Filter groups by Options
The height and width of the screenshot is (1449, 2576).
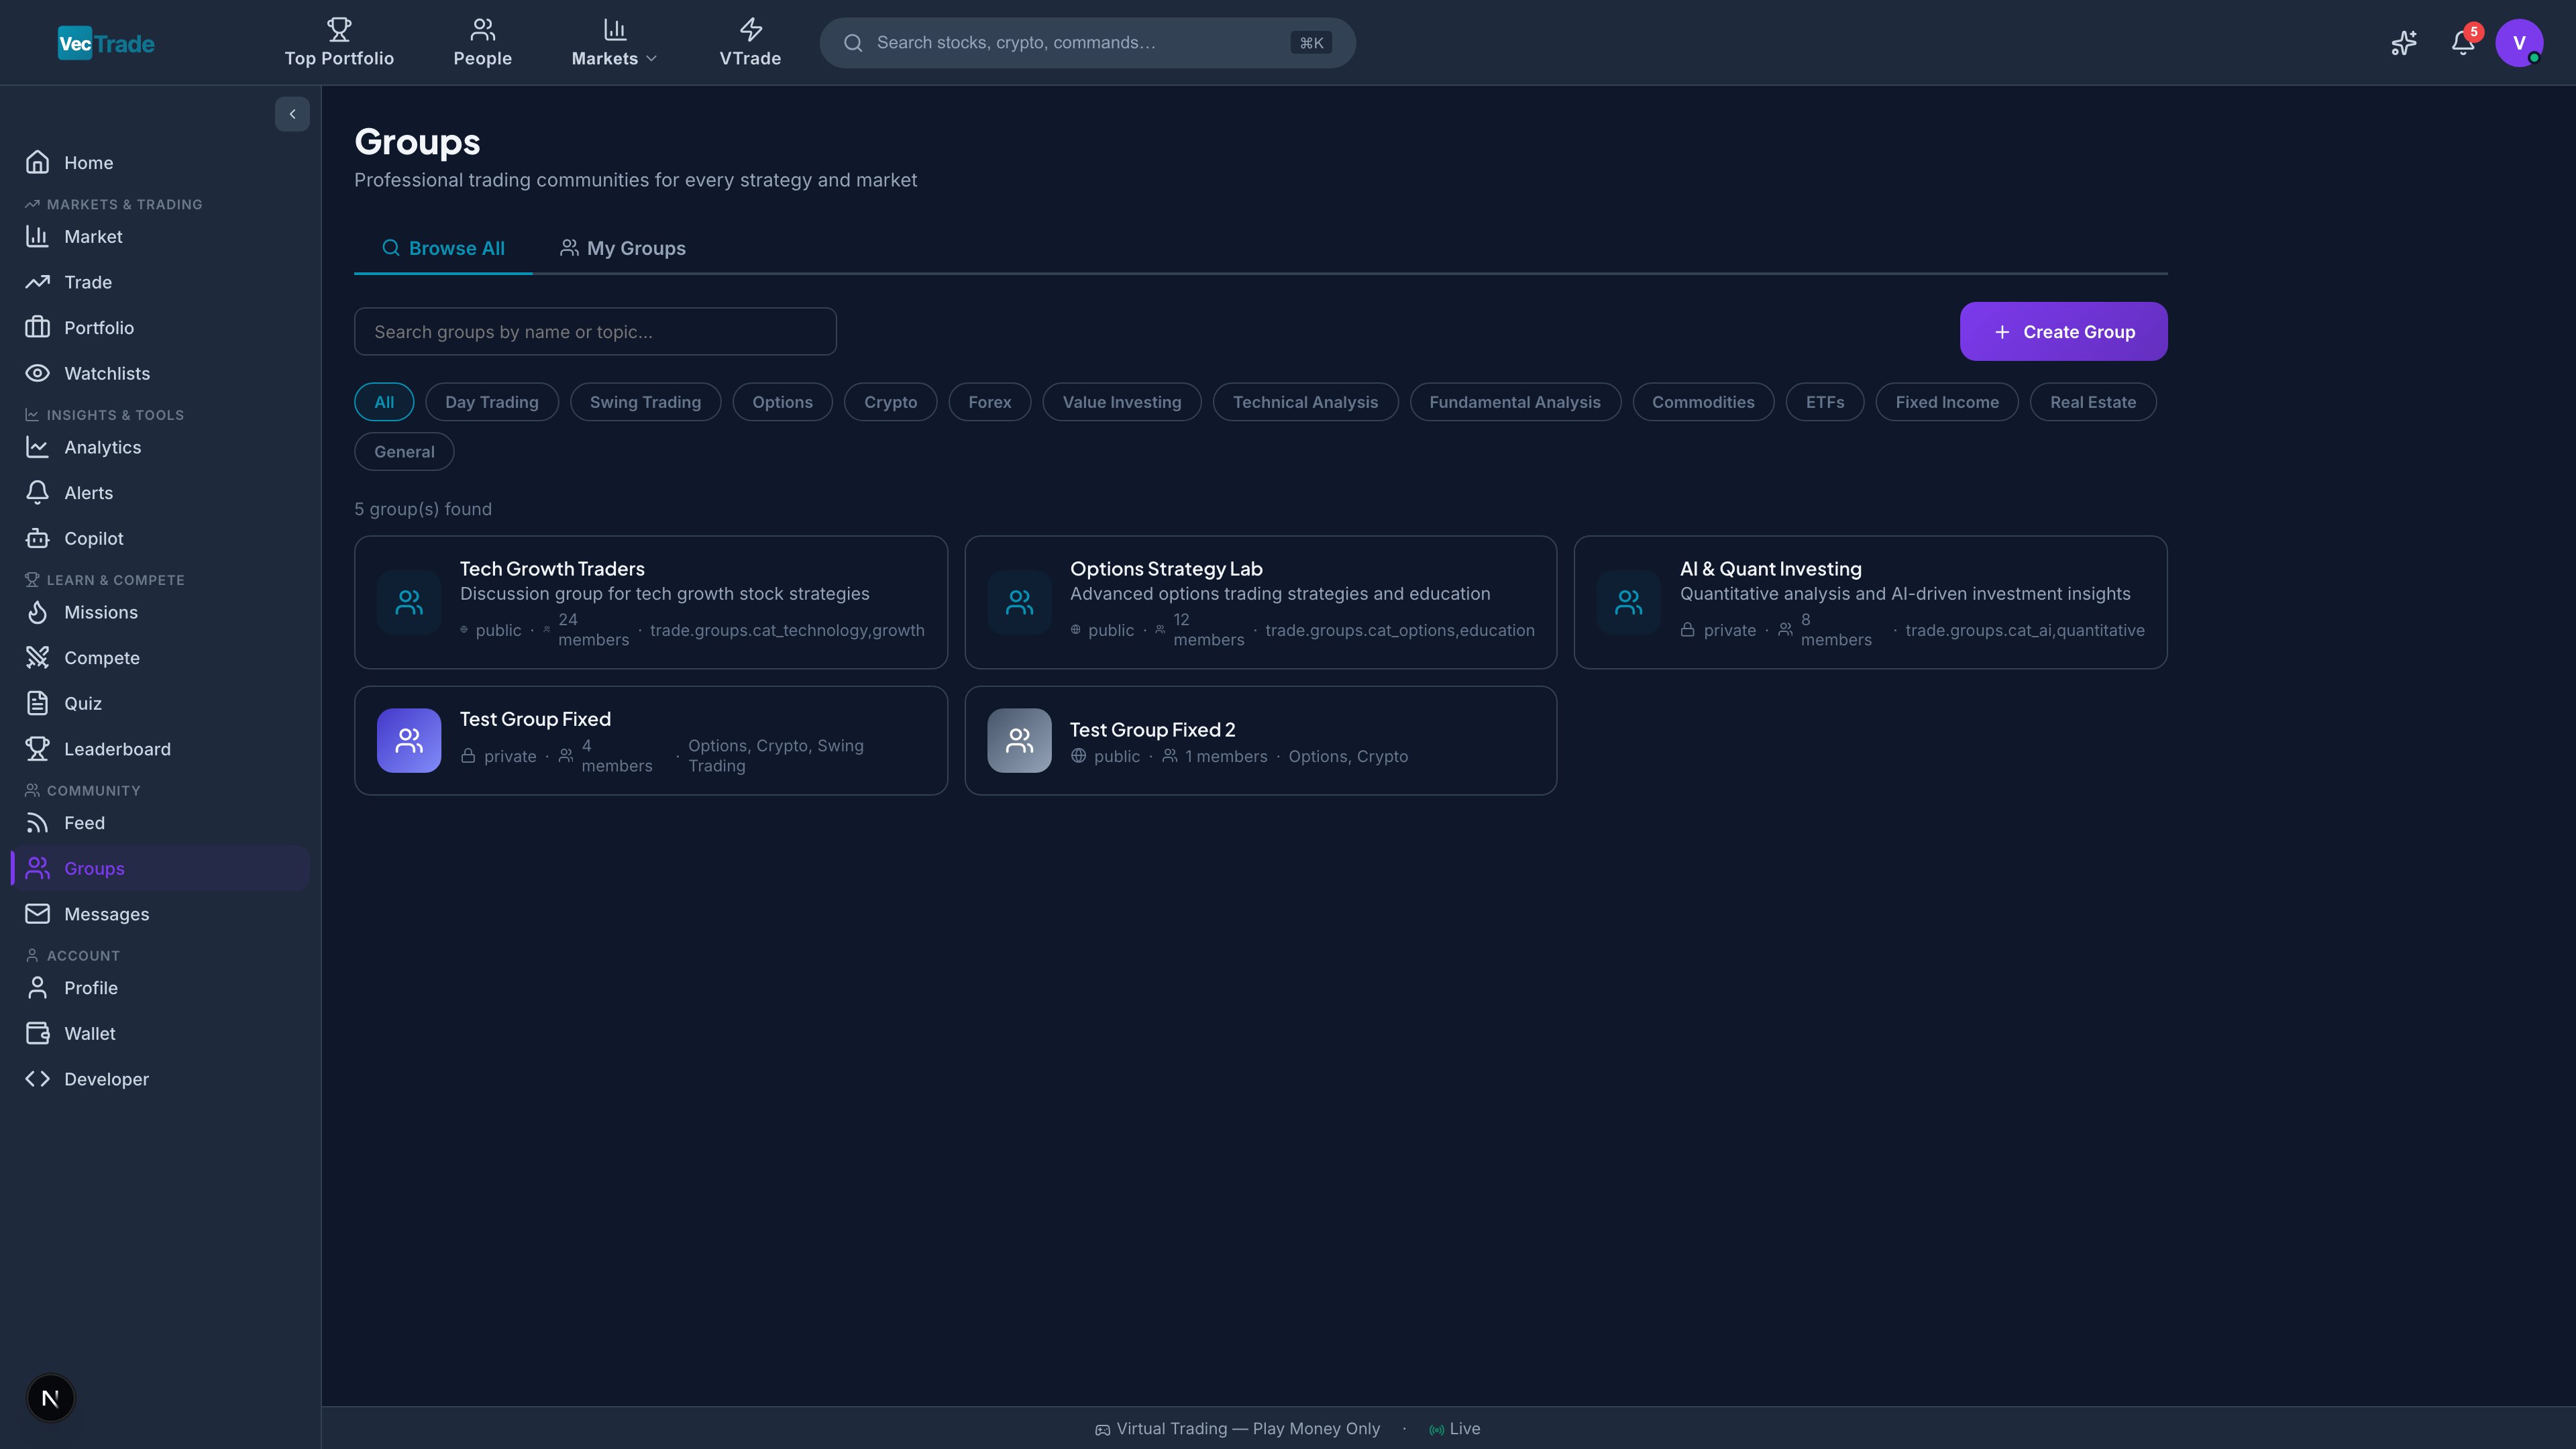point(782,402)
